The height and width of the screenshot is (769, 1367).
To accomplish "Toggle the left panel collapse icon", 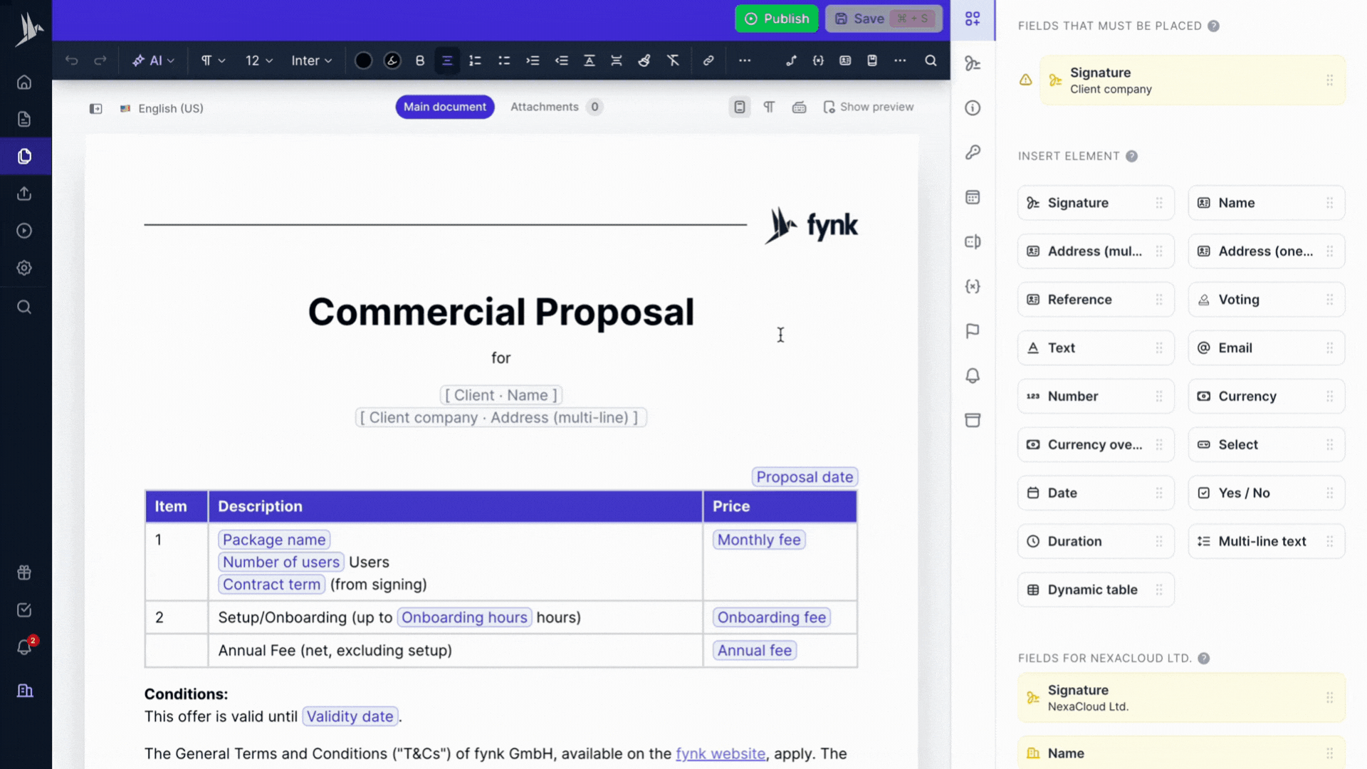I will 95,108.
